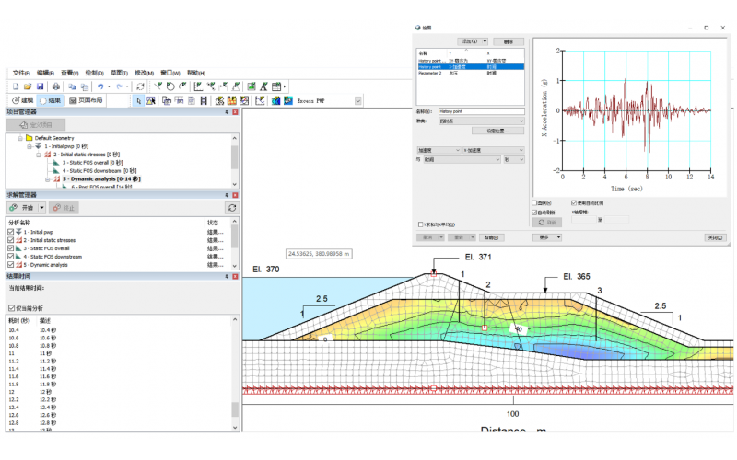The width and height of the screenshot is (737, 460).
Task: Click the refresh icon in solver manager
Action: 232,208
